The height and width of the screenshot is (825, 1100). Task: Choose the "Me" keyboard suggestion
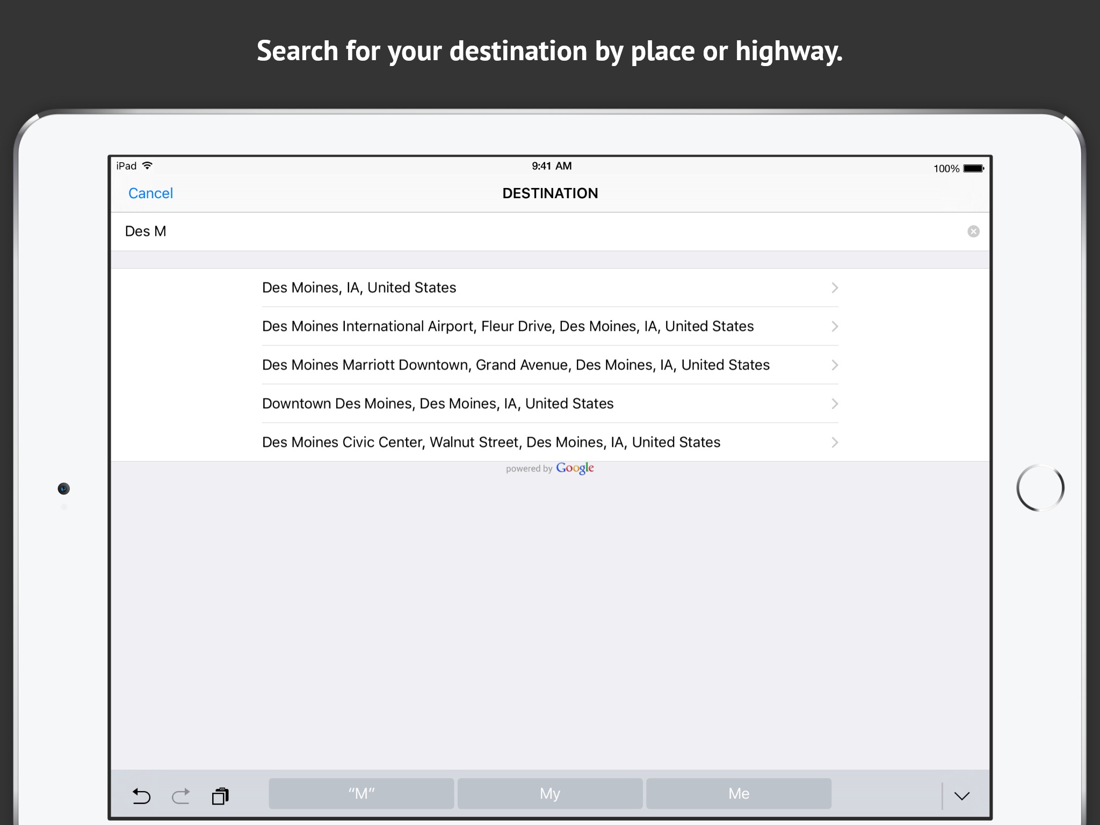pos(739,793)
